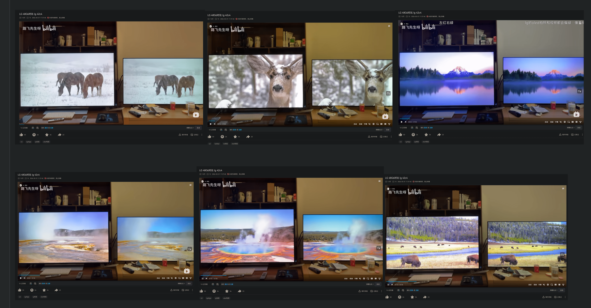The height and width of the screenshot is (308, 591).
Task: Select the lg48g6 tag under horses video
Action: pyautogui.click(x=29, y=142)
